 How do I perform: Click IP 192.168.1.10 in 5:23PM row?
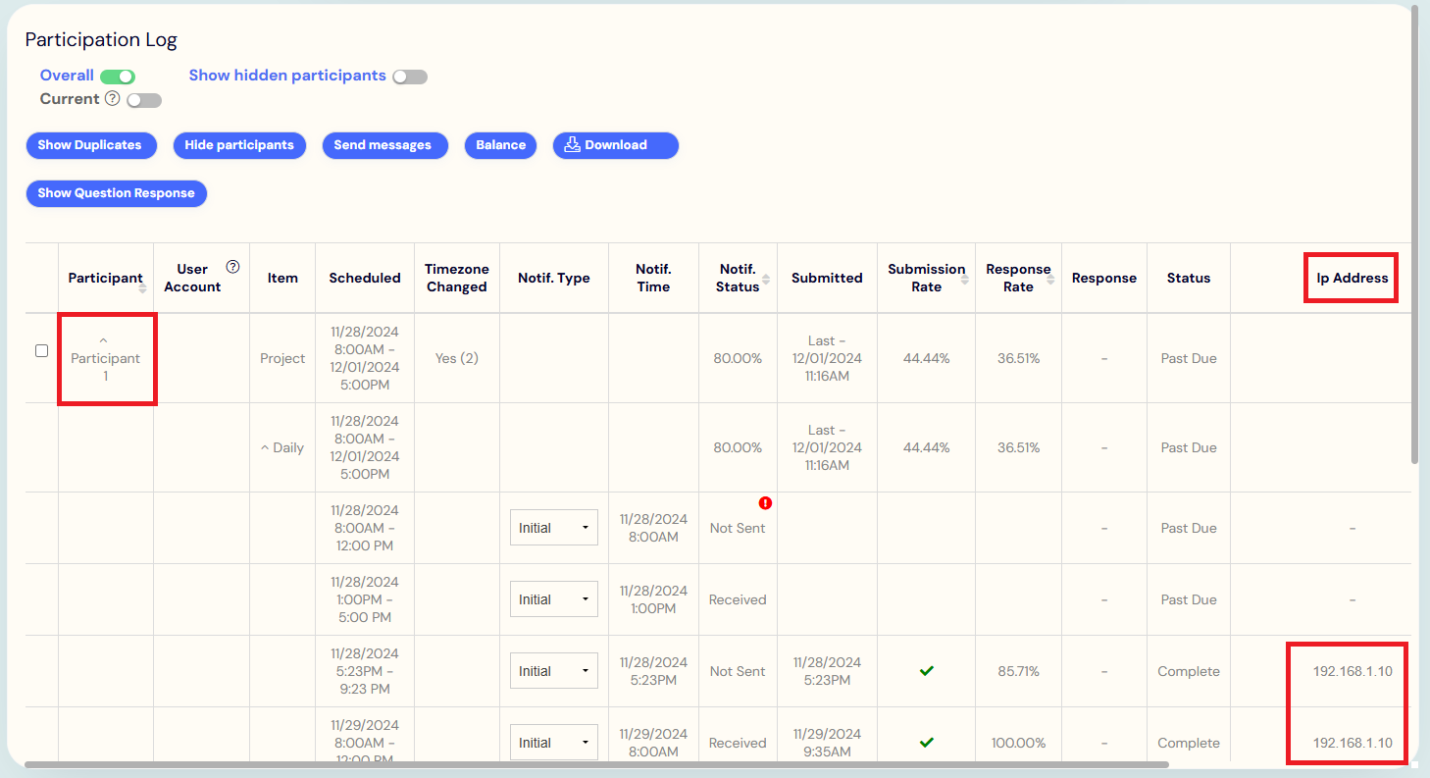coord(1353,672)
